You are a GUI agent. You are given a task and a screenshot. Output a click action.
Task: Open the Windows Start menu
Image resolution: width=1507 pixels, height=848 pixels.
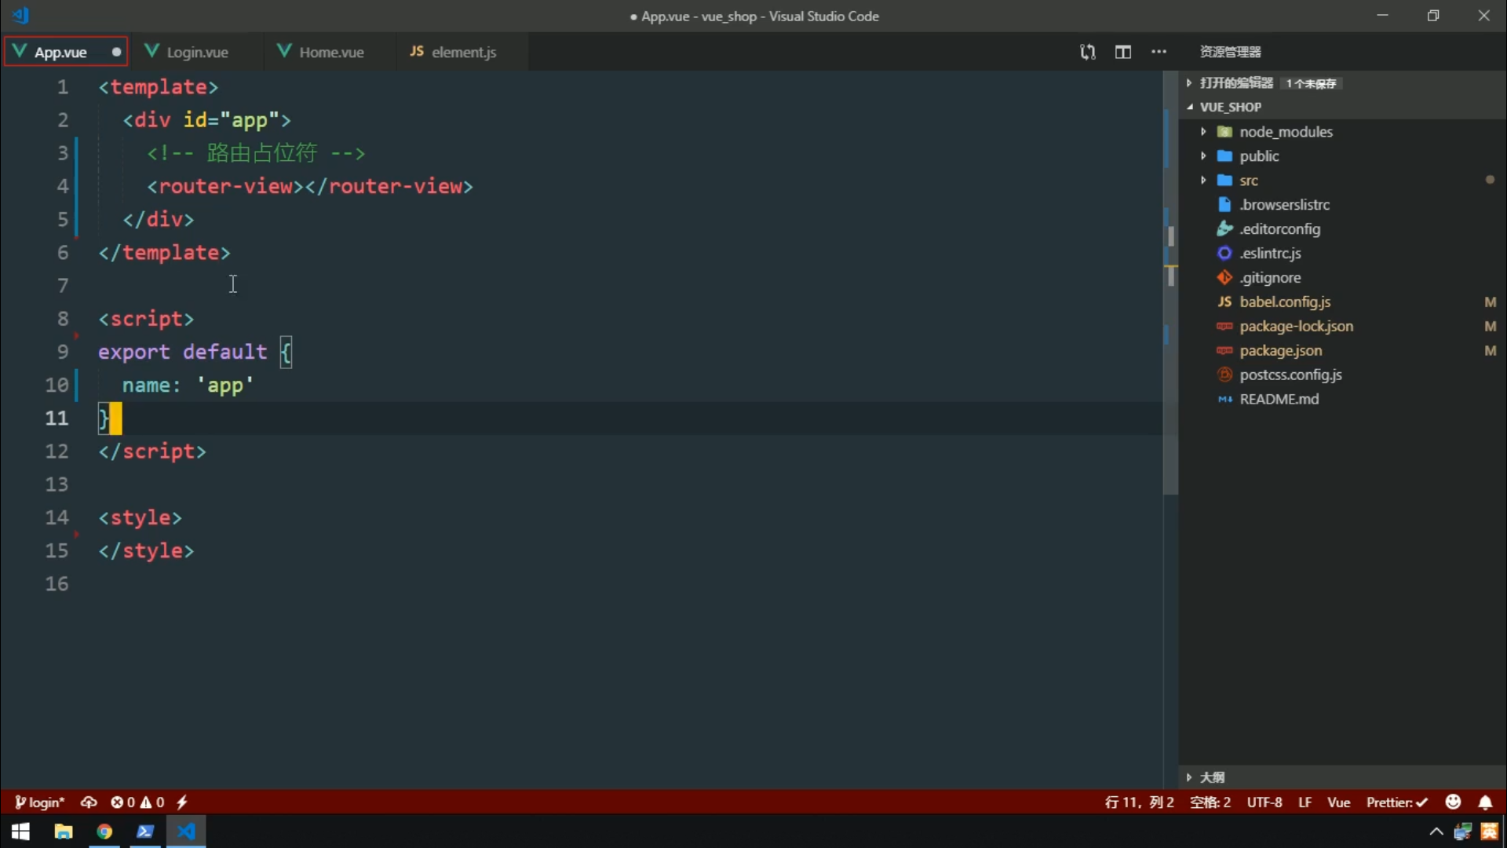(x=20, y=832)
